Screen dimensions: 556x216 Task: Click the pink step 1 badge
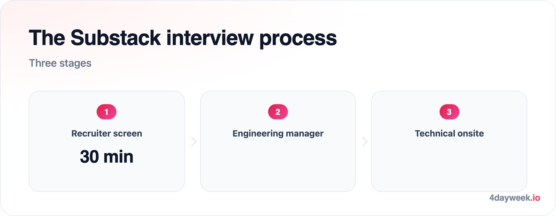coord(106,112)
